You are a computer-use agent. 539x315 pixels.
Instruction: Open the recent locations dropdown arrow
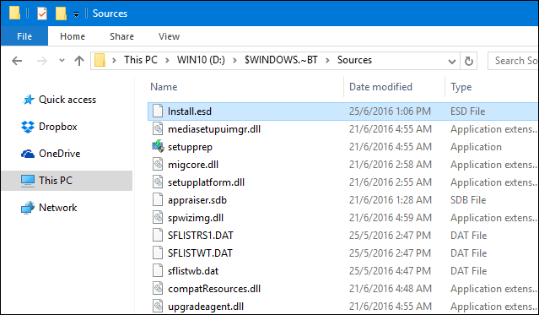point(62,60)
